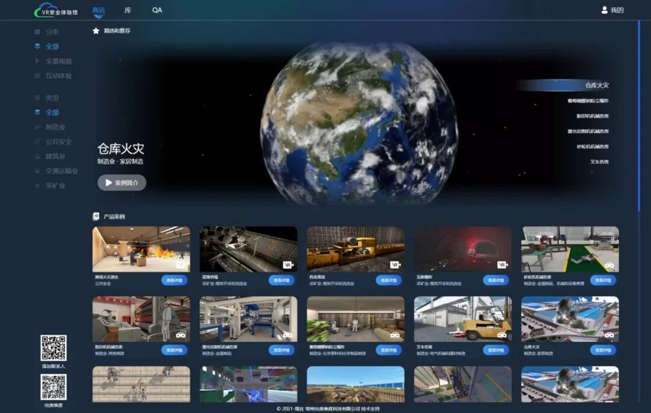Screen dimensions: 651x413
Task: Click the VR camera icon on the mining conveyor thumbnail
Action: (288, 264)
